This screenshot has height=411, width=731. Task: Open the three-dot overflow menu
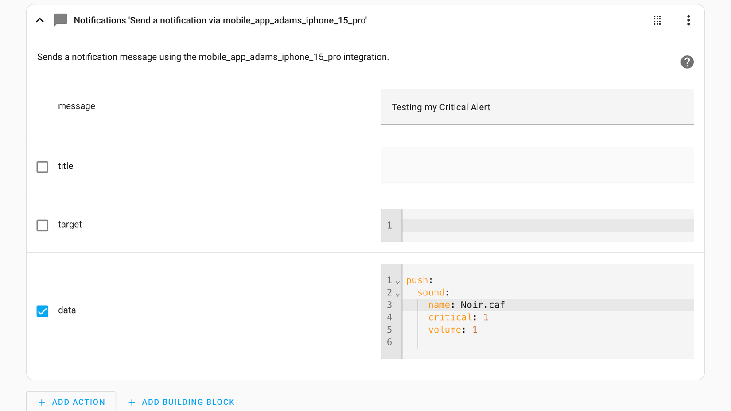pyautogui.click(x=688, y=20)
